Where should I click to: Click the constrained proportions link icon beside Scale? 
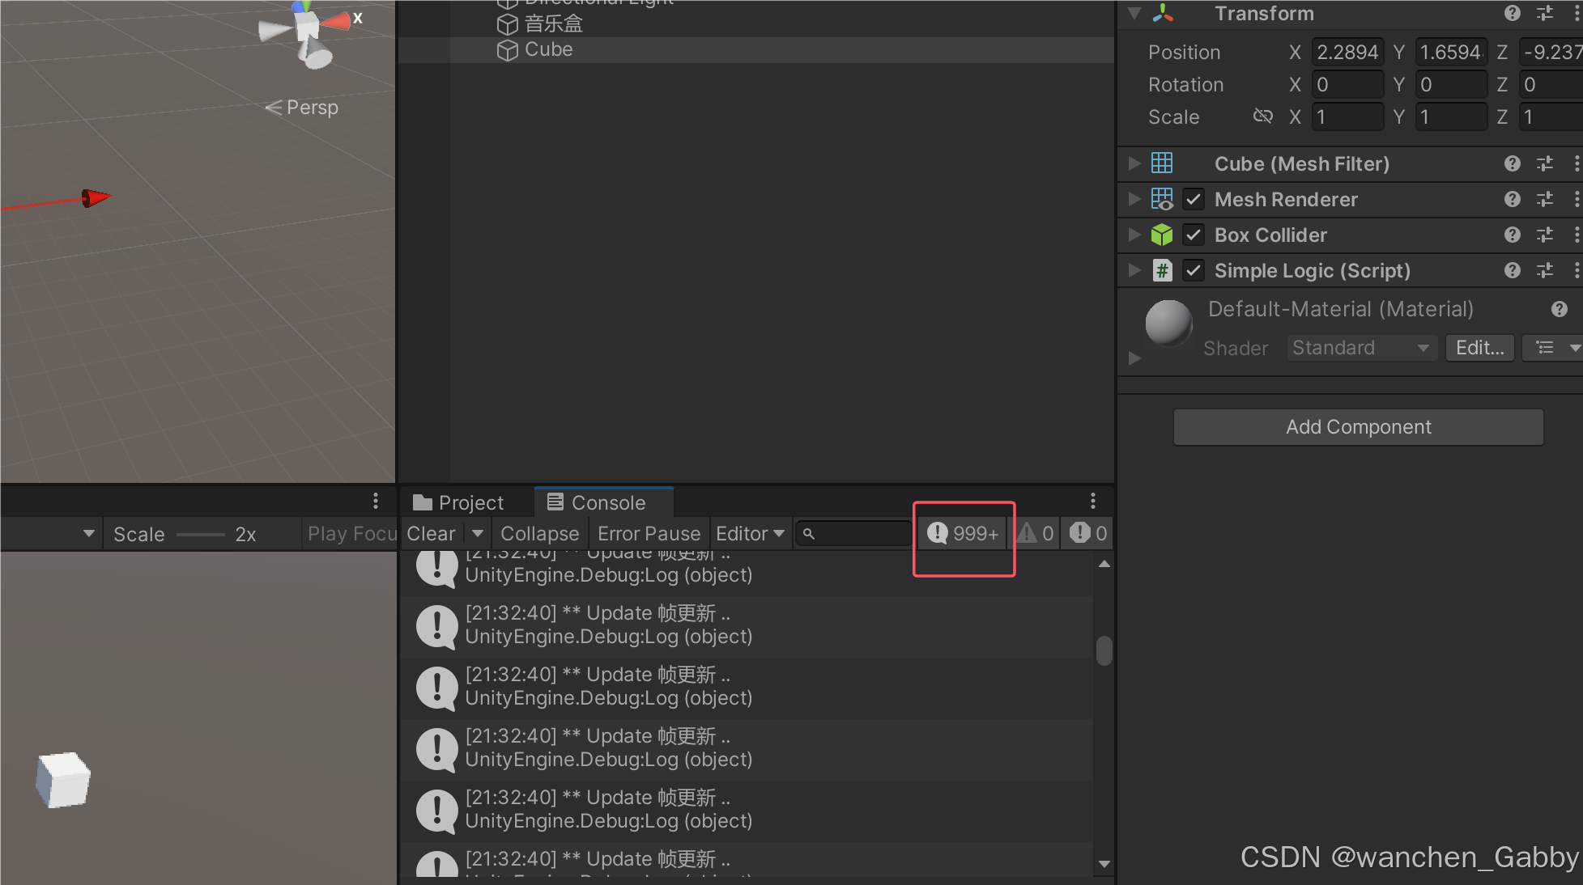pos(1262,116)
